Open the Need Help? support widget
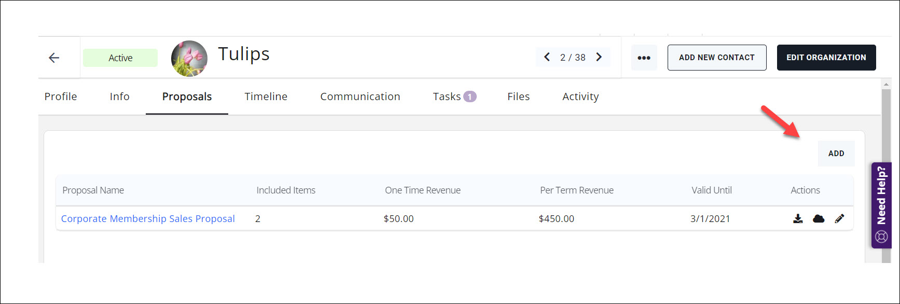 click(881, 205)
